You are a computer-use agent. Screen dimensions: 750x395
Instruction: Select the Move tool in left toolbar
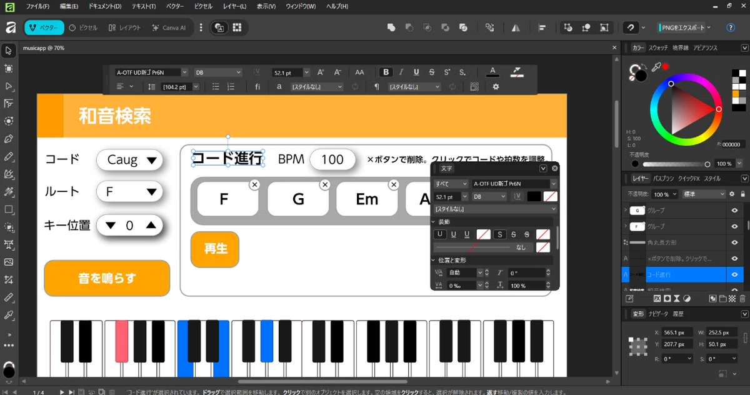(x=9, y=51)
